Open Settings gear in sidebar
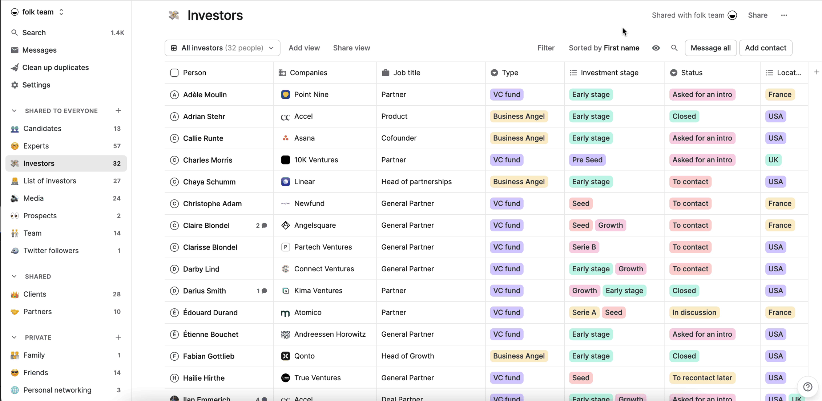822x401 pixels. [15, 85]
